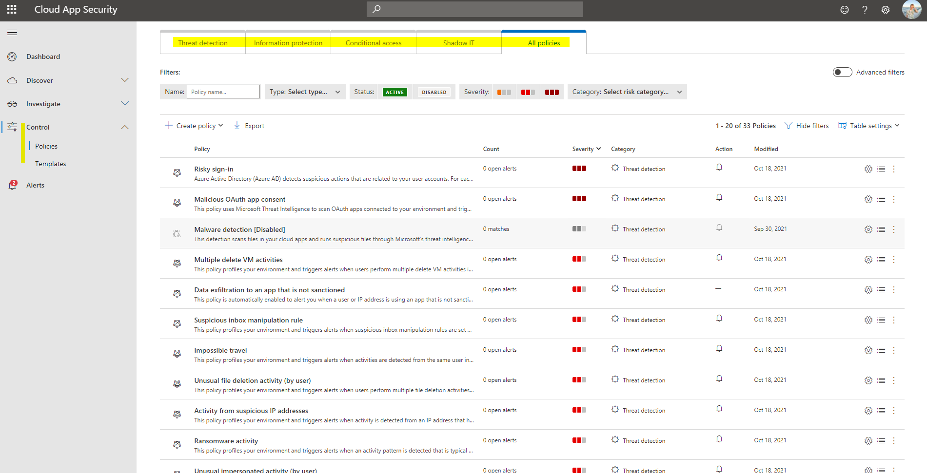This screenshot has width=927, height=473.
Task: Open the help question mark icon
Action: 865,10
